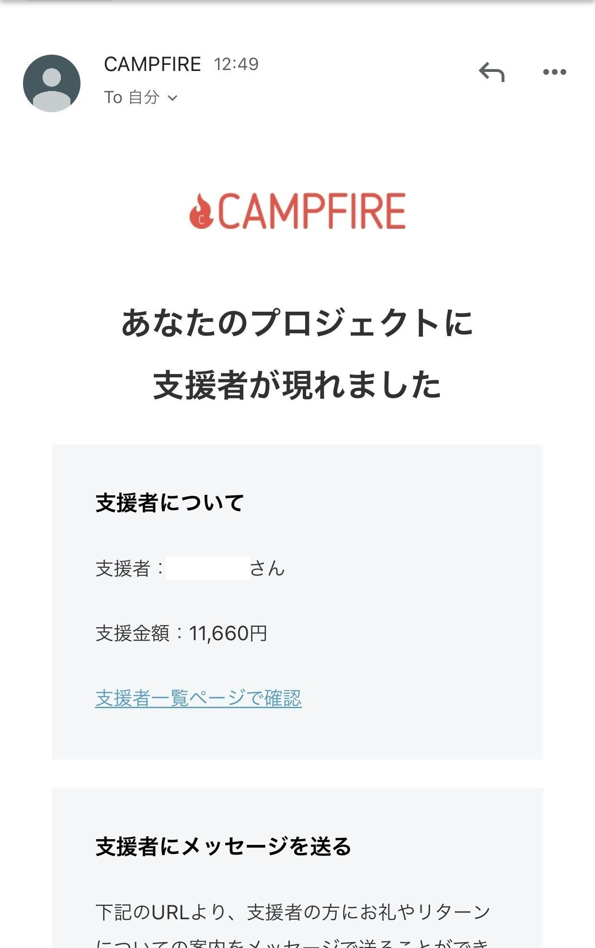The height and width of the screenshot is (948, 595).
Task: Expand recipient details chevron beside 自分
Action: point(172,98)
